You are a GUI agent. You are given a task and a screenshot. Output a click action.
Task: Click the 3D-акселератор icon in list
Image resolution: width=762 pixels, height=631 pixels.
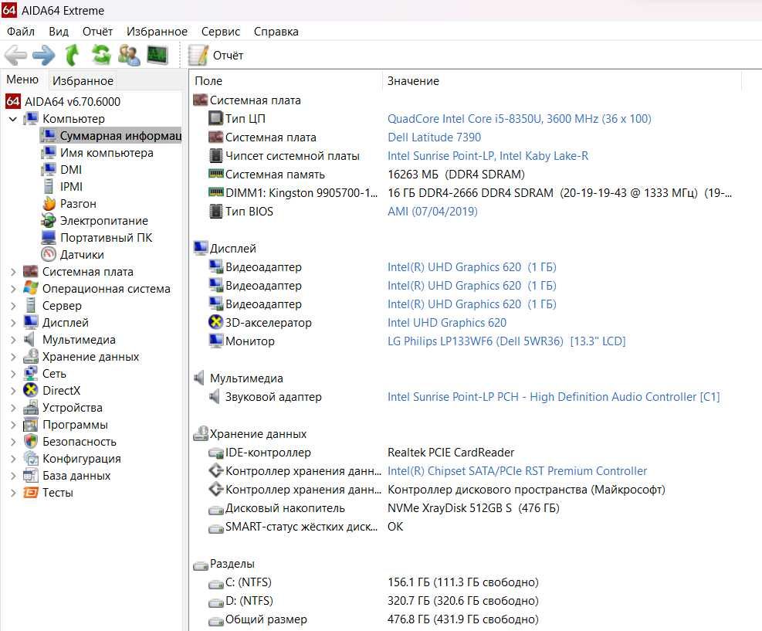[x=215, y=322]
